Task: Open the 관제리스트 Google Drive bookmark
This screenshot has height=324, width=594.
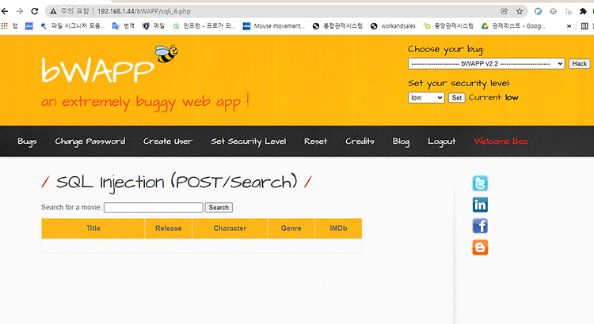Action: click(x=513, y=26)
